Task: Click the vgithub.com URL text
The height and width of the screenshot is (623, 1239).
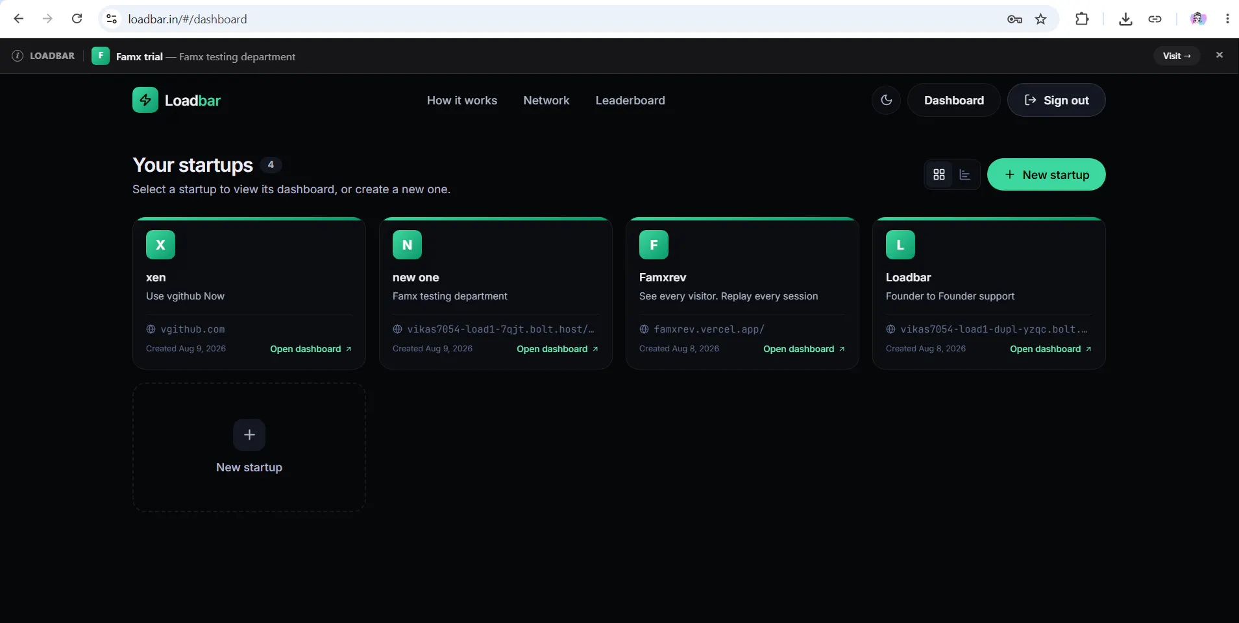Action: pos(193,329)
